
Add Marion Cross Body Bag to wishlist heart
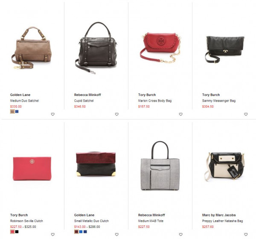point(181,114)
